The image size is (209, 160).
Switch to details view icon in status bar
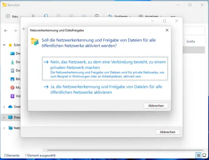(199, 155)
